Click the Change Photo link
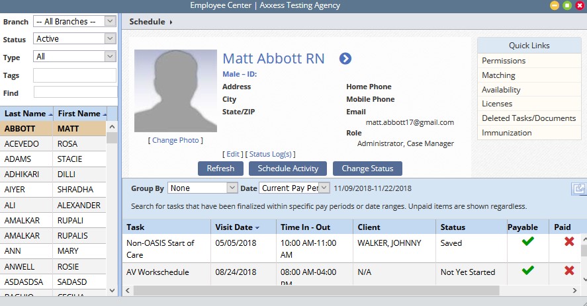This screenshot has width=587, height=306. coord(175,140)
